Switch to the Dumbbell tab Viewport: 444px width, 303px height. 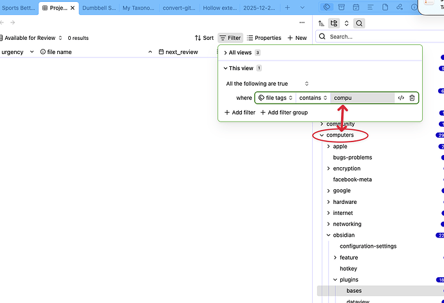(x=98, y=8)
